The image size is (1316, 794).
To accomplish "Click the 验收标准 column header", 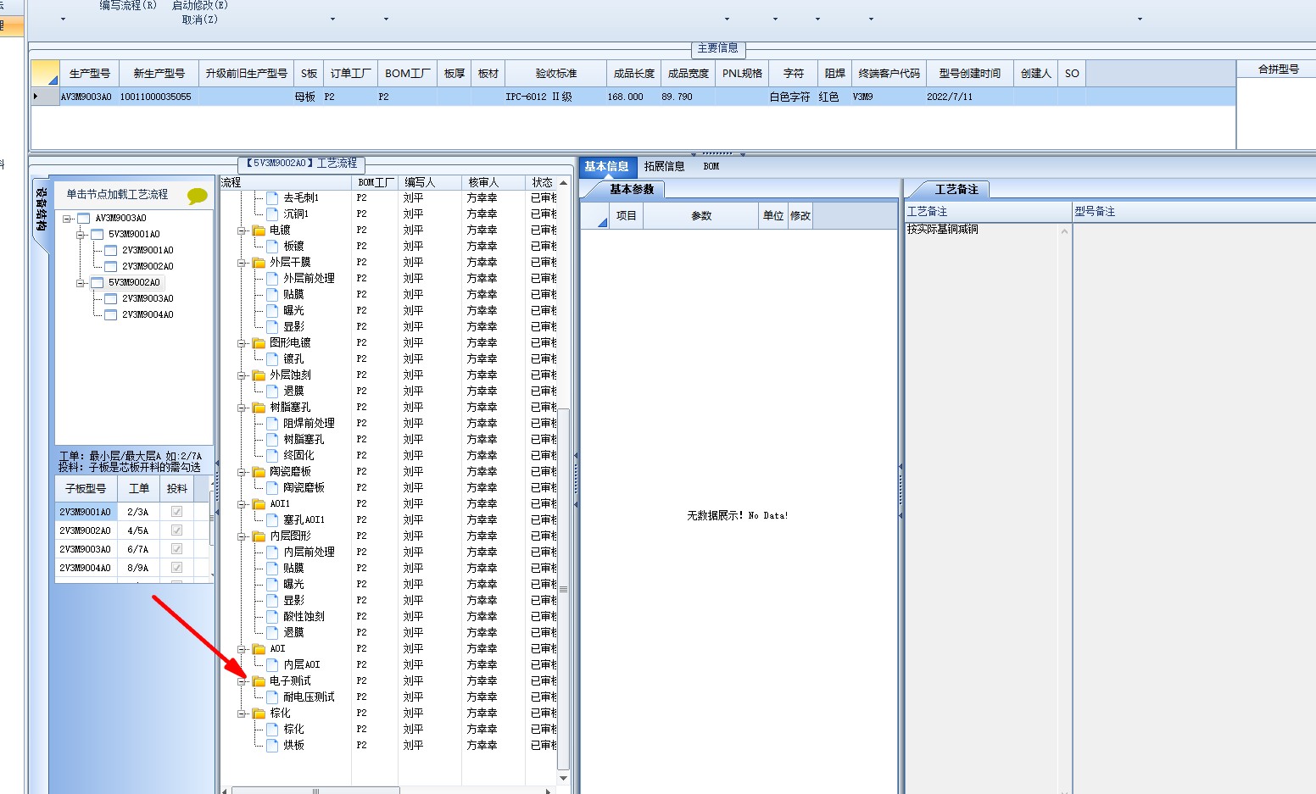I will coord(556,74).
